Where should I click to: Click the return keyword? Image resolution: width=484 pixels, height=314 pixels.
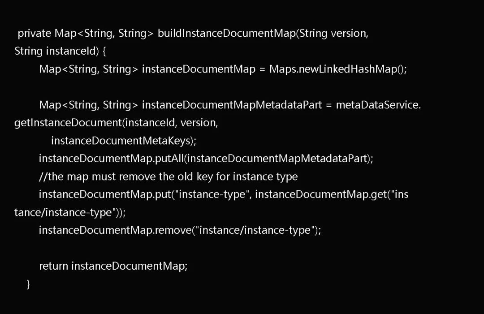pyautogui.click(x=53, y=266)
